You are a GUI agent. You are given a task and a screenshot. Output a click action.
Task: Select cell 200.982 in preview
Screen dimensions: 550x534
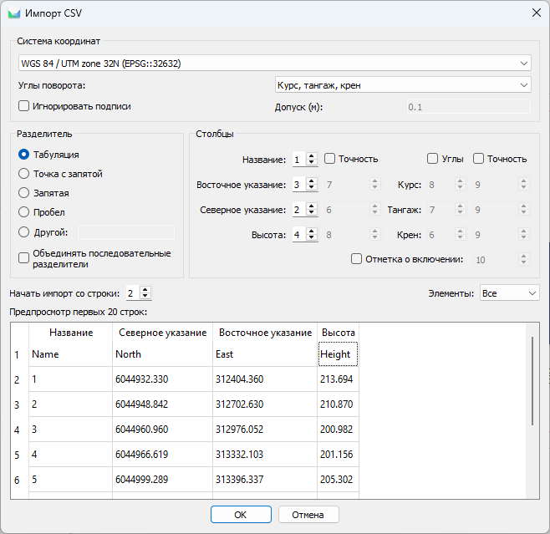coord(339,430)
